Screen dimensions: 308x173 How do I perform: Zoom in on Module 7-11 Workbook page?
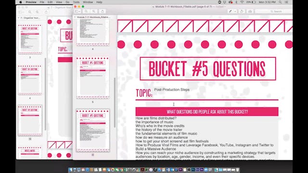[x=94, y=12]
